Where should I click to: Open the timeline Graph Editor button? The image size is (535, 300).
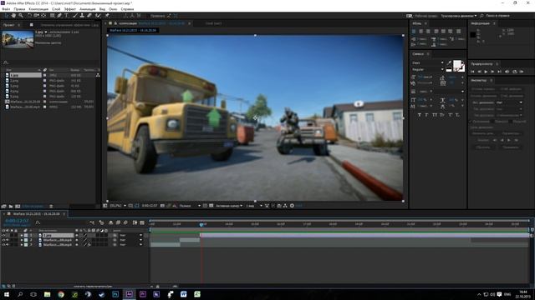(142, 222)
